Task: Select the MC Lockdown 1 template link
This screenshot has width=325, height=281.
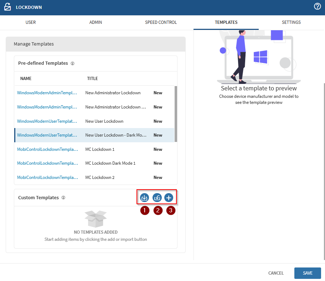Action: 47,149
